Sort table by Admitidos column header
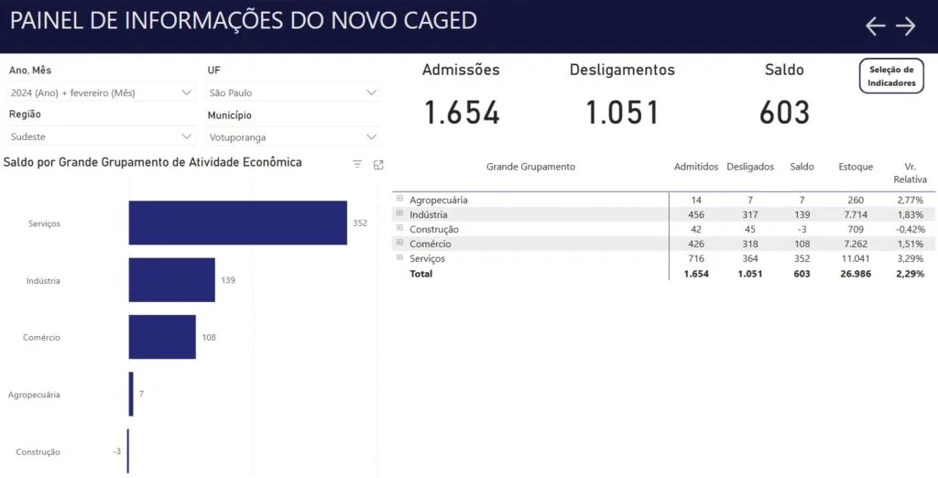This screenshot has width=938, height=478. (x=696, y=167)
